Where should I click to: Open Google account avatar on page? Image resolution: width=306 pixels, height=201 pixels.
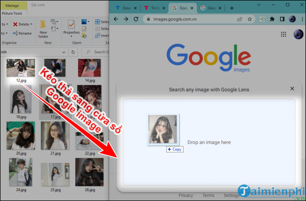298,35
